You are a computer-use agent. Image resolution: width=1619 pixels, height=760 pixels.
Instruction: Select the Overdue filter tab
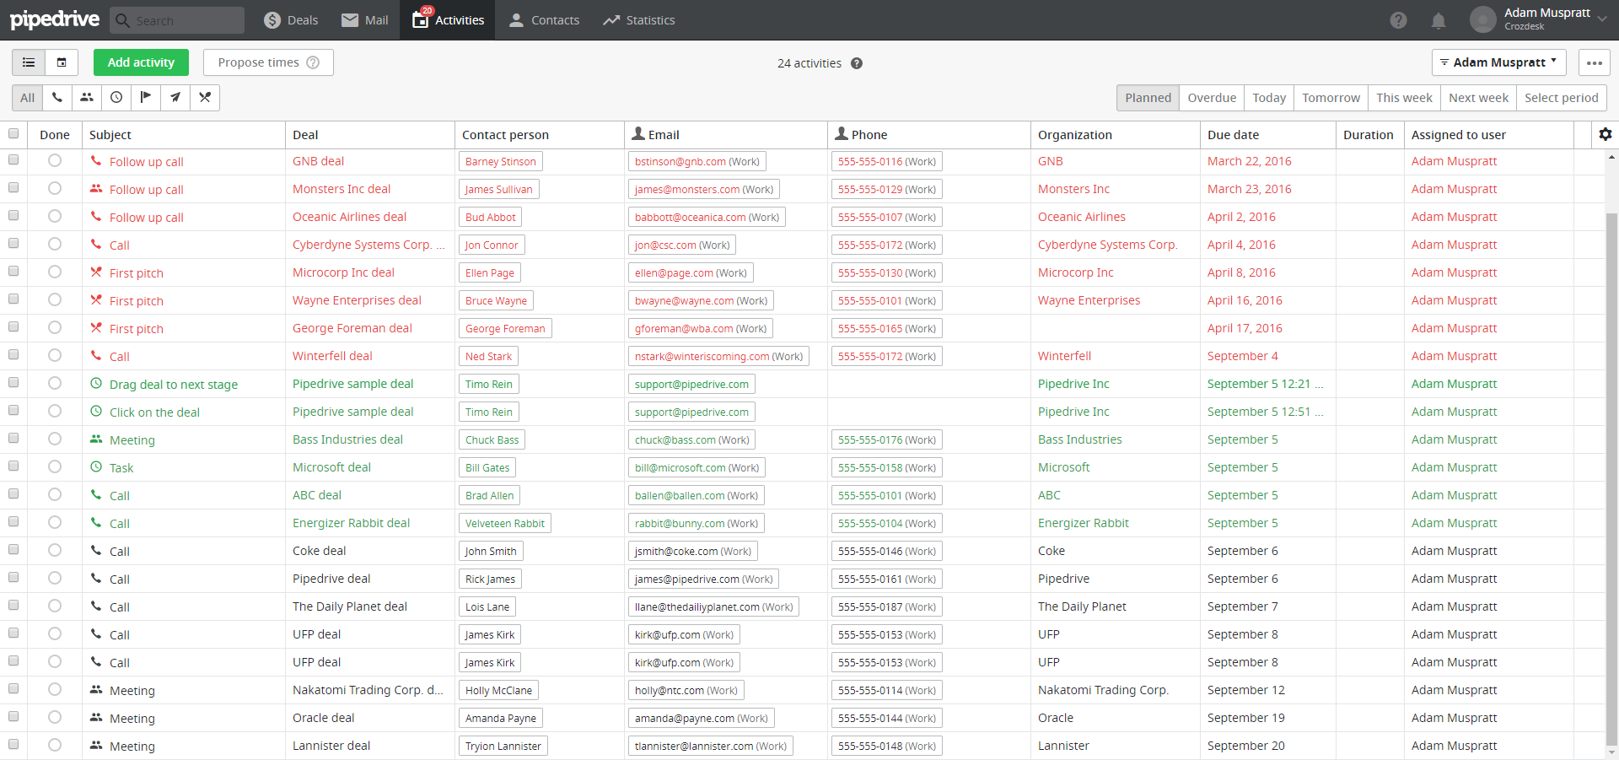1212,98
